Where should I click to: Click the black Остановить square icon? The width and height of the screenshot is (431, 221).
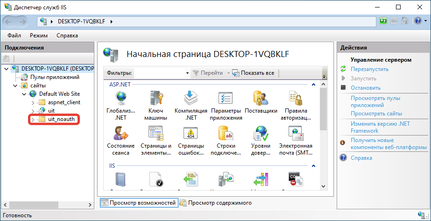343,88
